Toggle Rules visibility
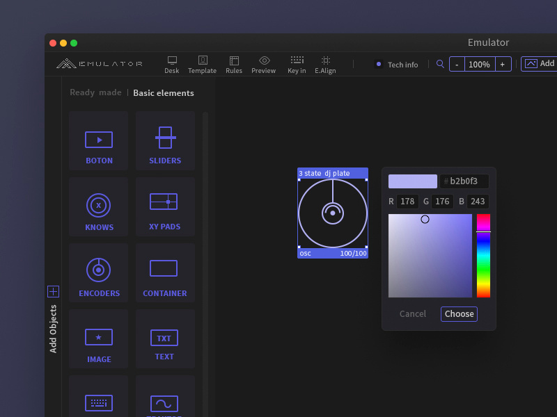557x417 pixels. (x=234, y=65)
